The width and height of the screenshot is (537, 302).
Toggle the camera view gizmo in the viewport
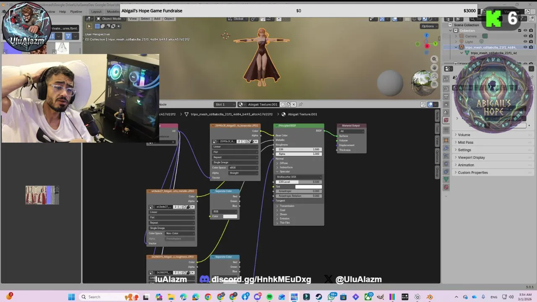pos(434,77)
